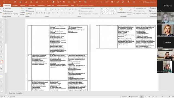Viewport: 174px width, 98px height.
Task: Click the open folder icon in quick access toolbar
Action: click(20, 2)
